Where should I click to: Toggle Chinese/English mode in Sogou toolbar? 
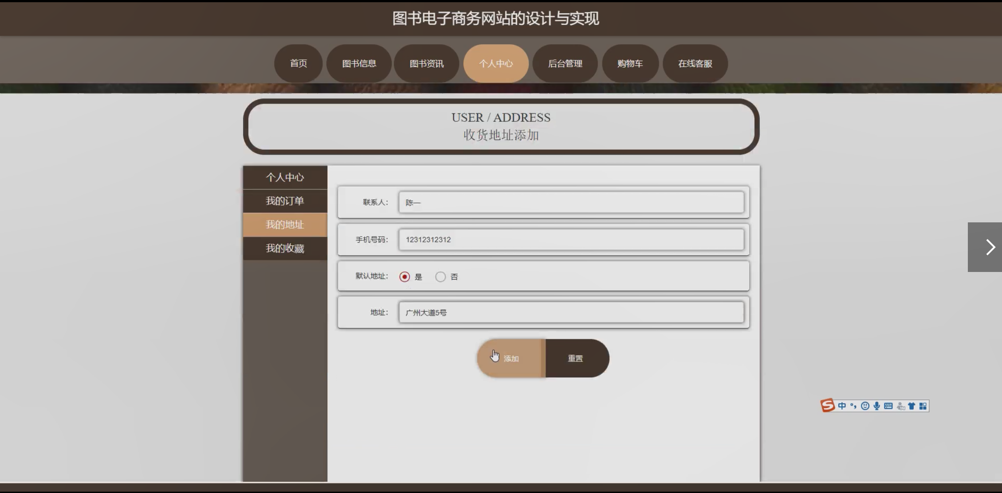point(842,406)
